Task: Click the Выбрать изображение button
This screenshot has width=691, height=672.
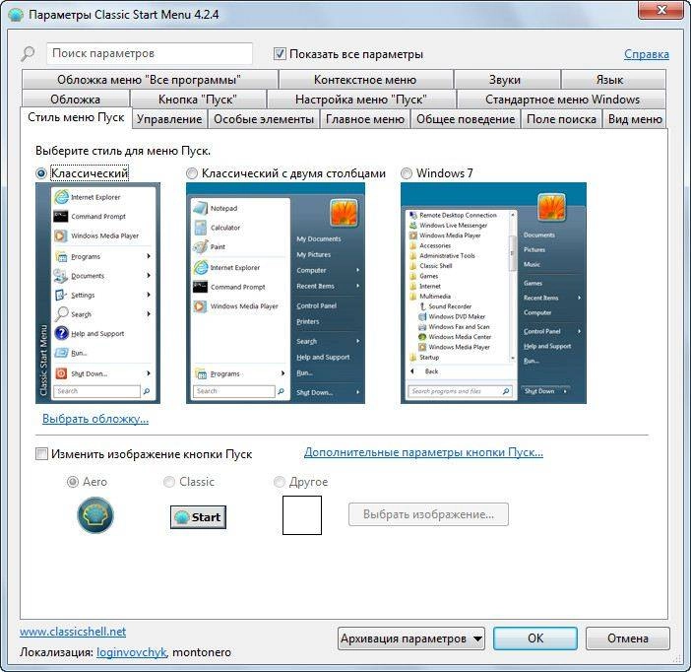Action: pyautogui.click(x=428, y=514)
